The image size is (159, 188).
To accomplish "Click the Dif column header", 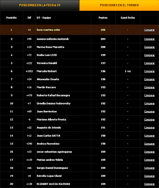I will pyautogui.click(x=29, y=18).
